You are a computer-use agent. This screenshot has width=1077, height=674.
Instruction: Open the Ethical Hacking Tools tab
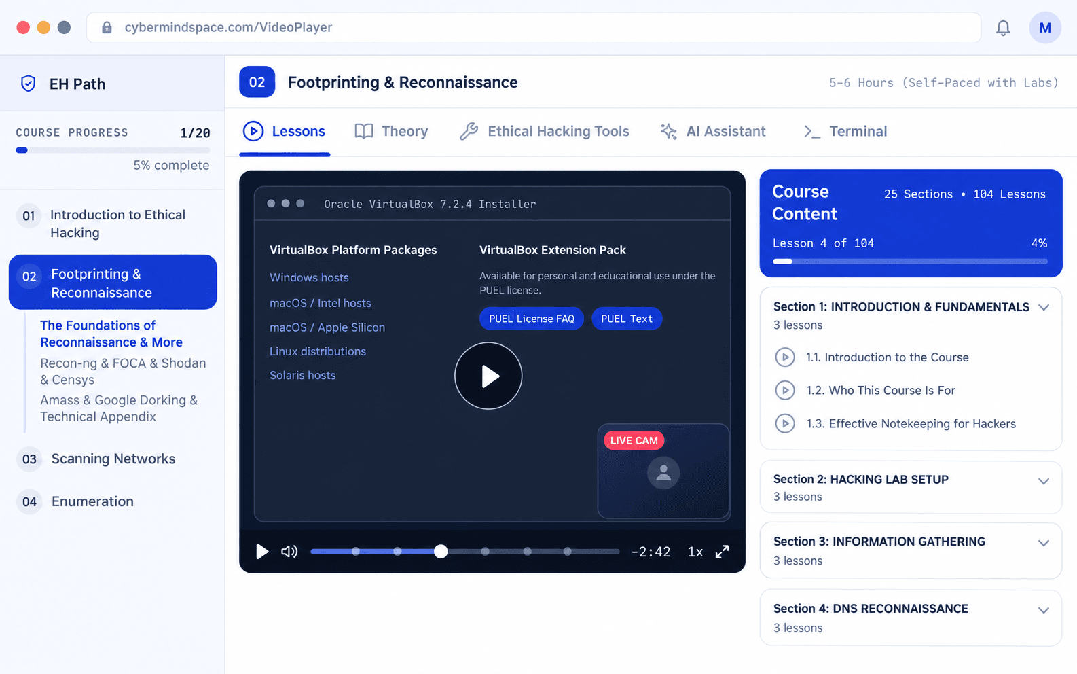(545, 131)
